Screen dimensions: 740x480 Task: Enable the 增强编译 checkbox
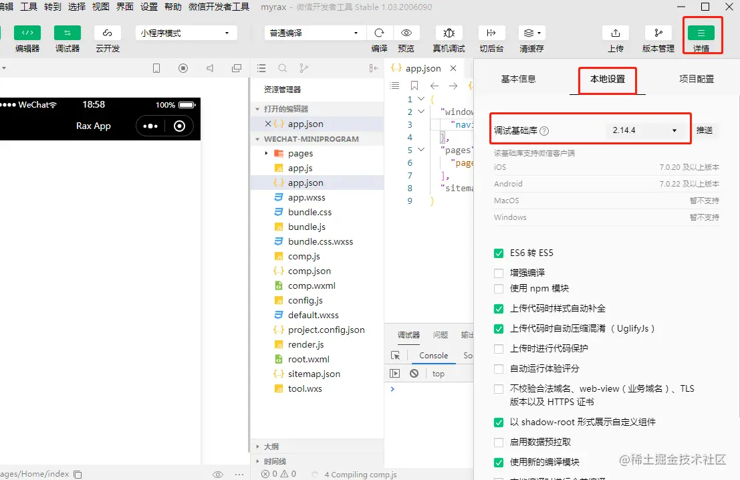pos(499,273)
